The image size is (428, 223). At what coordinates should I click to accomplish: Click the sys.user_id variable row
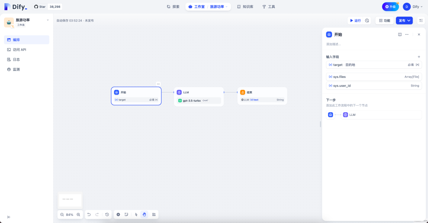point(374,85)
